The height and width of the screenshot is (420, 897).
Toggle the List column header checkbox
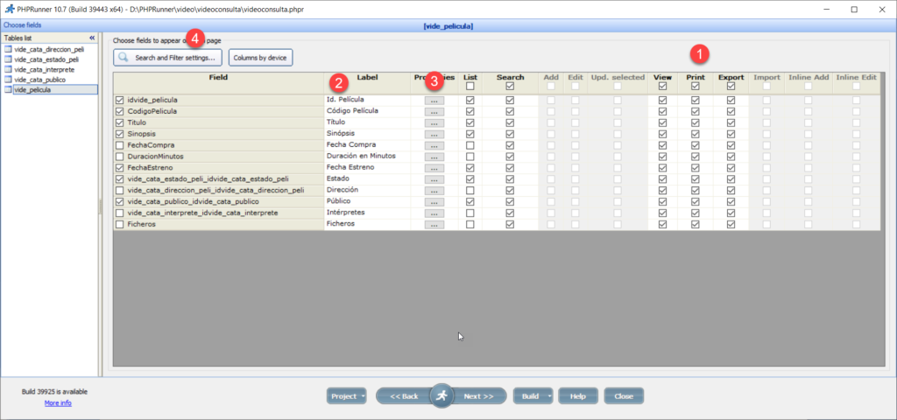[470, 87]
